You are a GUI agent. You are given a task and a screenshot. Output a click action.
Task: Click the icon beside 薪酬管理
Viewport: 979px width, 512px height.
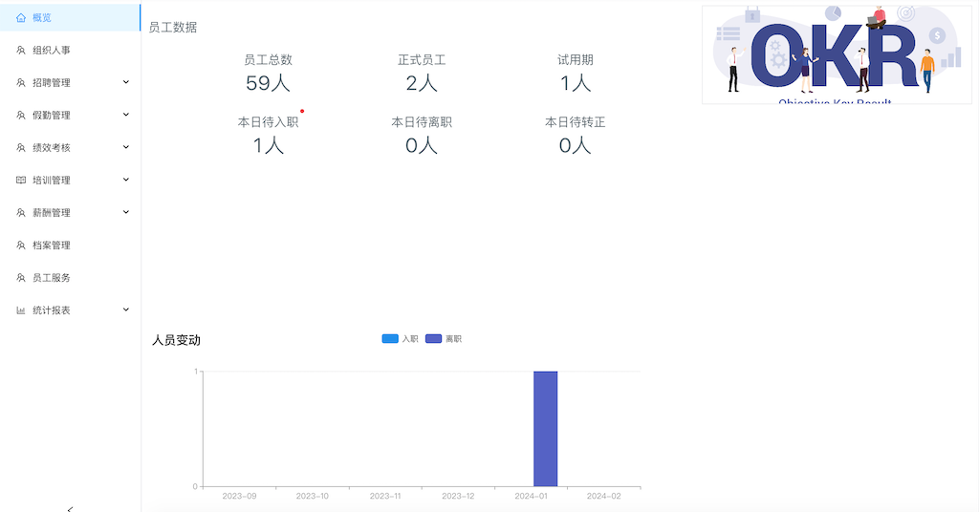tap(21, 213)
